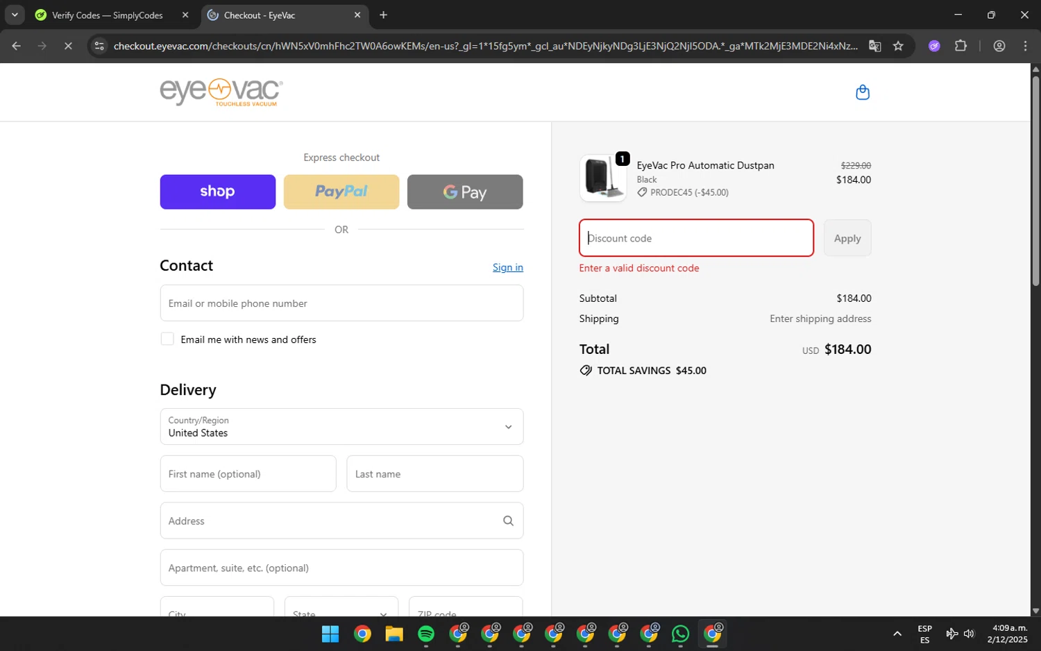Click the scrollbar down arrow
The width and height of the screenshot is (1041, 651).
(1035, 611)
